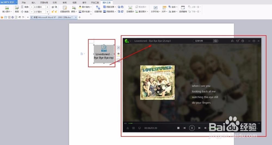Open the Shadow Color (阴影颜色) dropdown
Image resolution: width=272 pixels, height=145 pixels.
pos(110,11)
